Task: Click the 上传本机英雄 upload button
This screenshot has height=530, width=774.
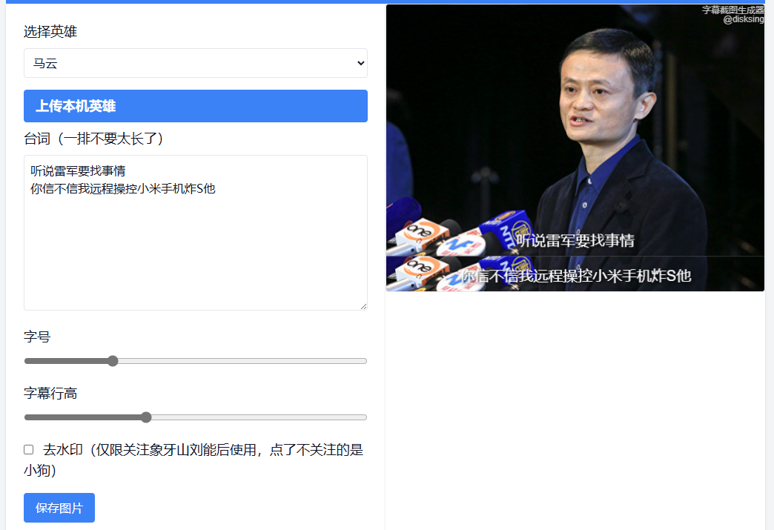Action: click(x=196, y=106)
